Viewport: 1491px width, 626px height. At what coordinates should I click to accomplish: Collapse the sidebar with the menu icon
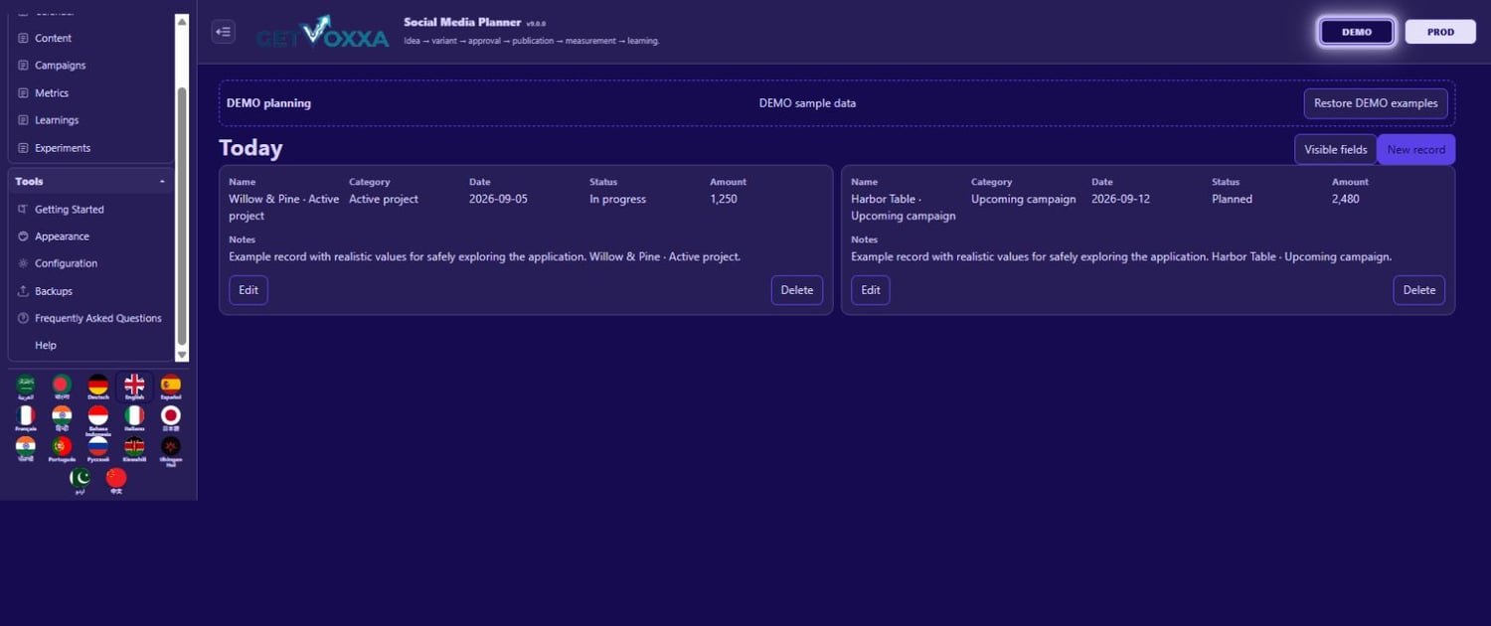coord(223,32)
